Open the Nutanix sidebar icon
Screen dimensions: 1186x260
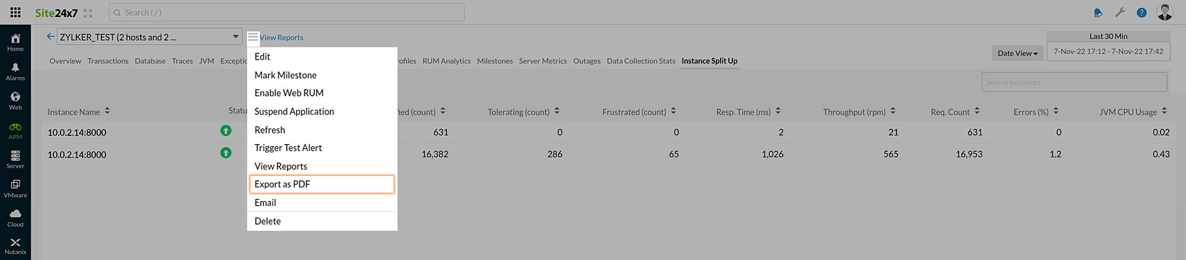(x=15, y=246)
